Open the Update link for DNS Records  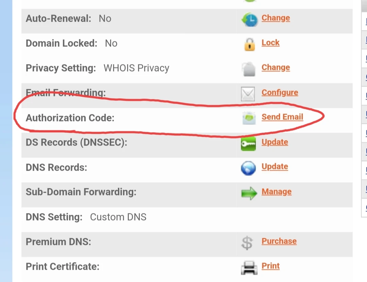(275, 167)
